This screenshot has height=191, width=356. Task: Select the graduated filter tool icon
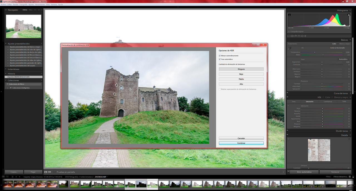pos(299,36)
